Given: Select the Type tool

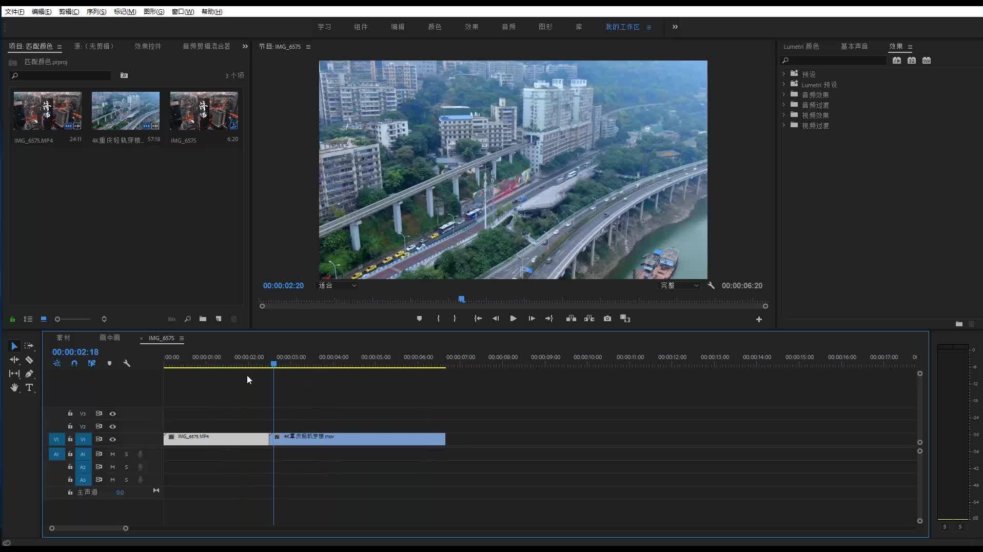Looking at the screenshot, I should click(29, 388).
